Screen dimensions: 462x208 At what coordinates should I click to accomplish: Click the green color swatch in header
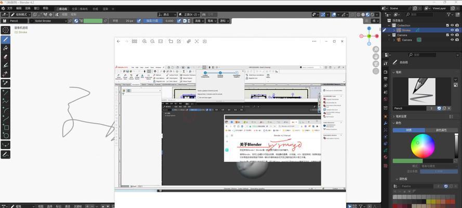coord(93,21)
